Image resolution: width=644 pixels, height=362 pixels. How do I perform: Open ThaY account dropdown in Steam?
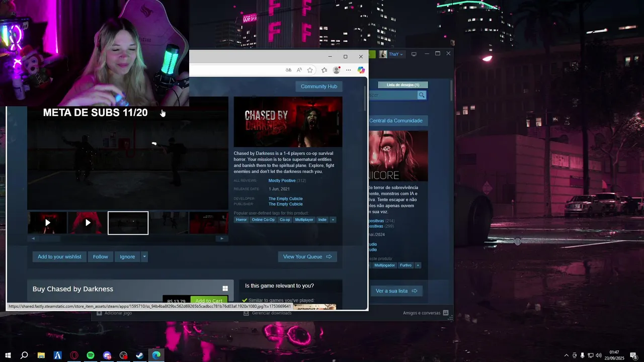pos(395,54)
